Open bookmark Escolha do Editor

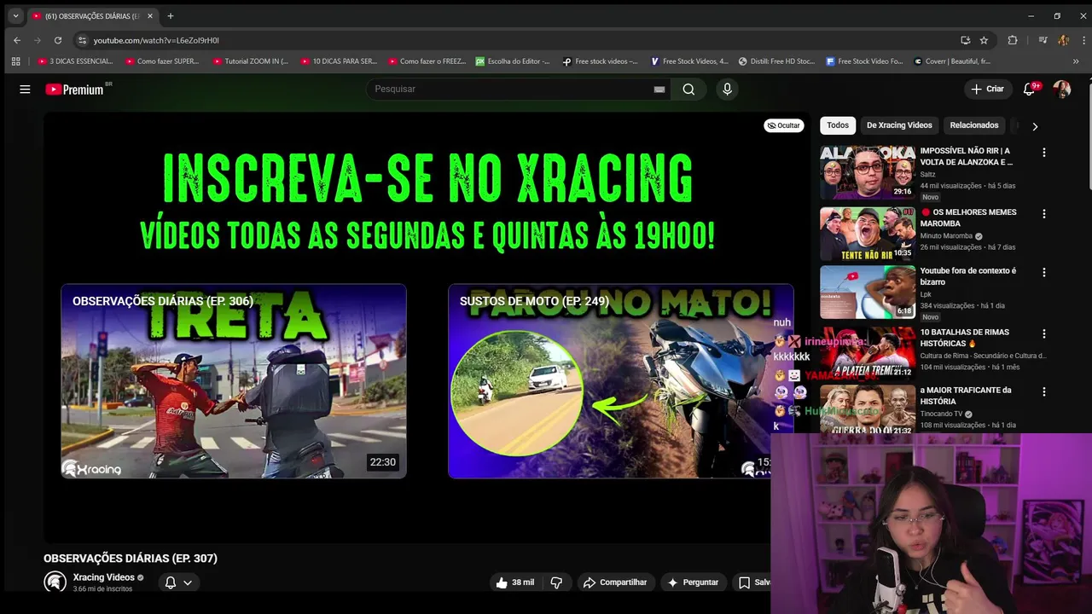[x=513, y=61]
